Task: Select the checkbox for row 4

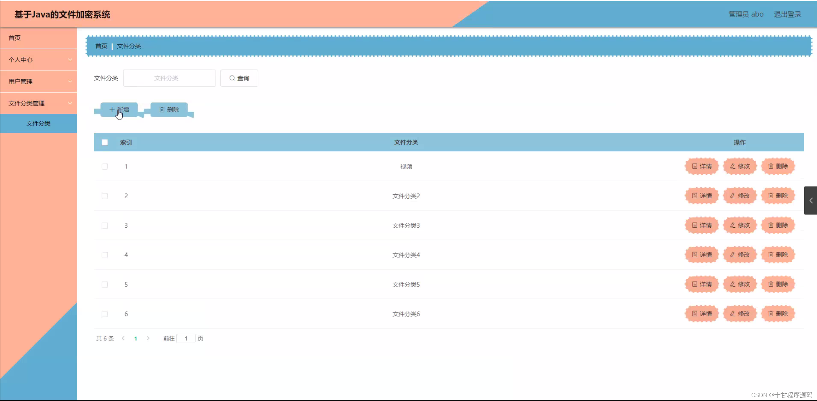Action: 105,255
